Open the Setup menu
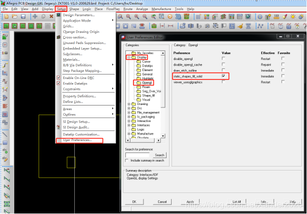 61,9
